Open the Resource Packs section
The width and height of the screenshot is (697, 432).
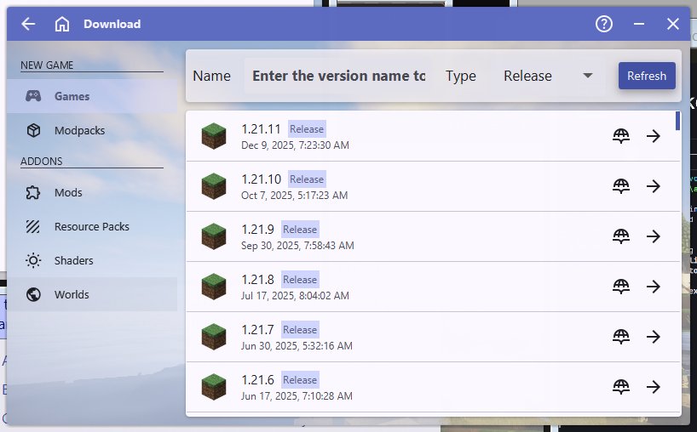(92, 227)
